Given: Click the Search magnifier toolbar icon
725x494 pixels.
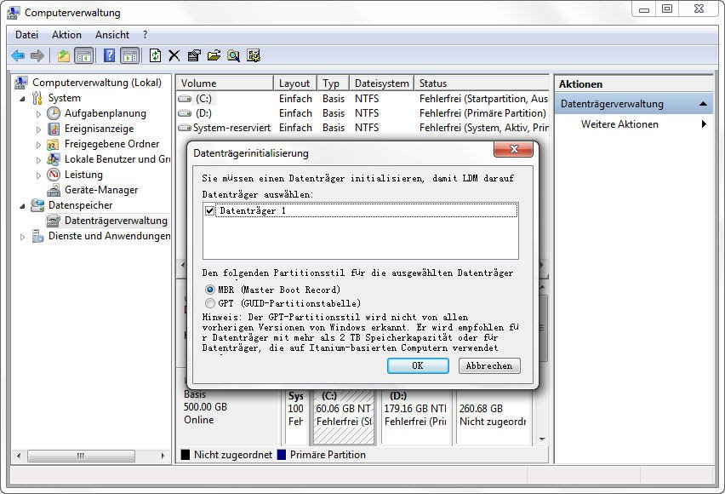Looking at the screenshot, I should (x=233, y=56).
